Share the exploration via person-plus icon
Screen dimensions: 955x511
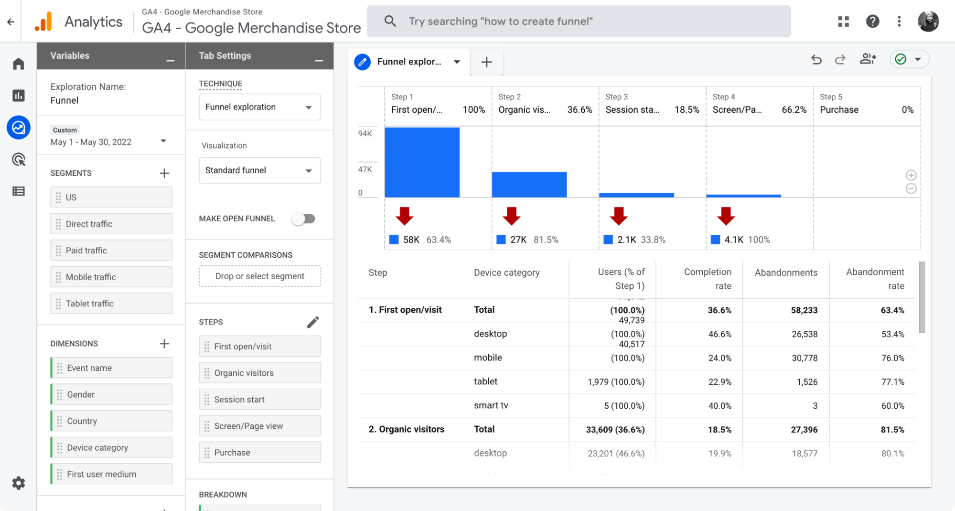tap(868, 59)
